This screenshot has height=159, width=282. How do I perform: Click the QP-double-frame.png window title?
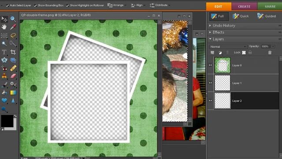(56, 15)
